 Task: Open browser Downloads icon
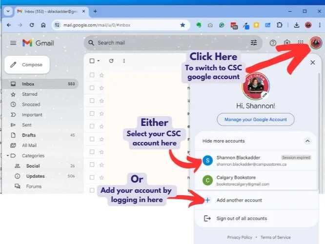click(297, 25)
